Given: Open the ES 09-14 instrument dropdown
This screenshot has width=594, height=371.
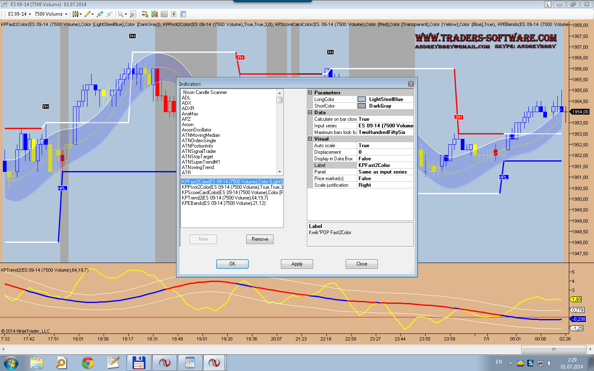Looking at the screenshot, I should (19, 14).
